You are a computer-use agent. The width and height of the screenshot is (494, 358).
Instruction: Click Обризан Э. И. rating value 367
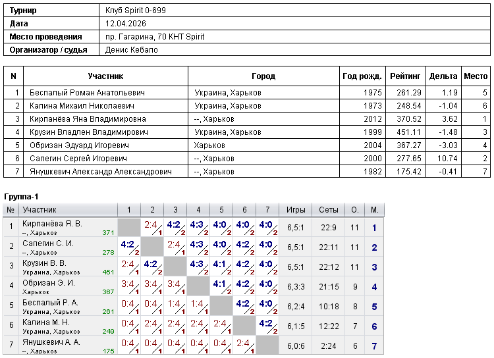[108, 292]
